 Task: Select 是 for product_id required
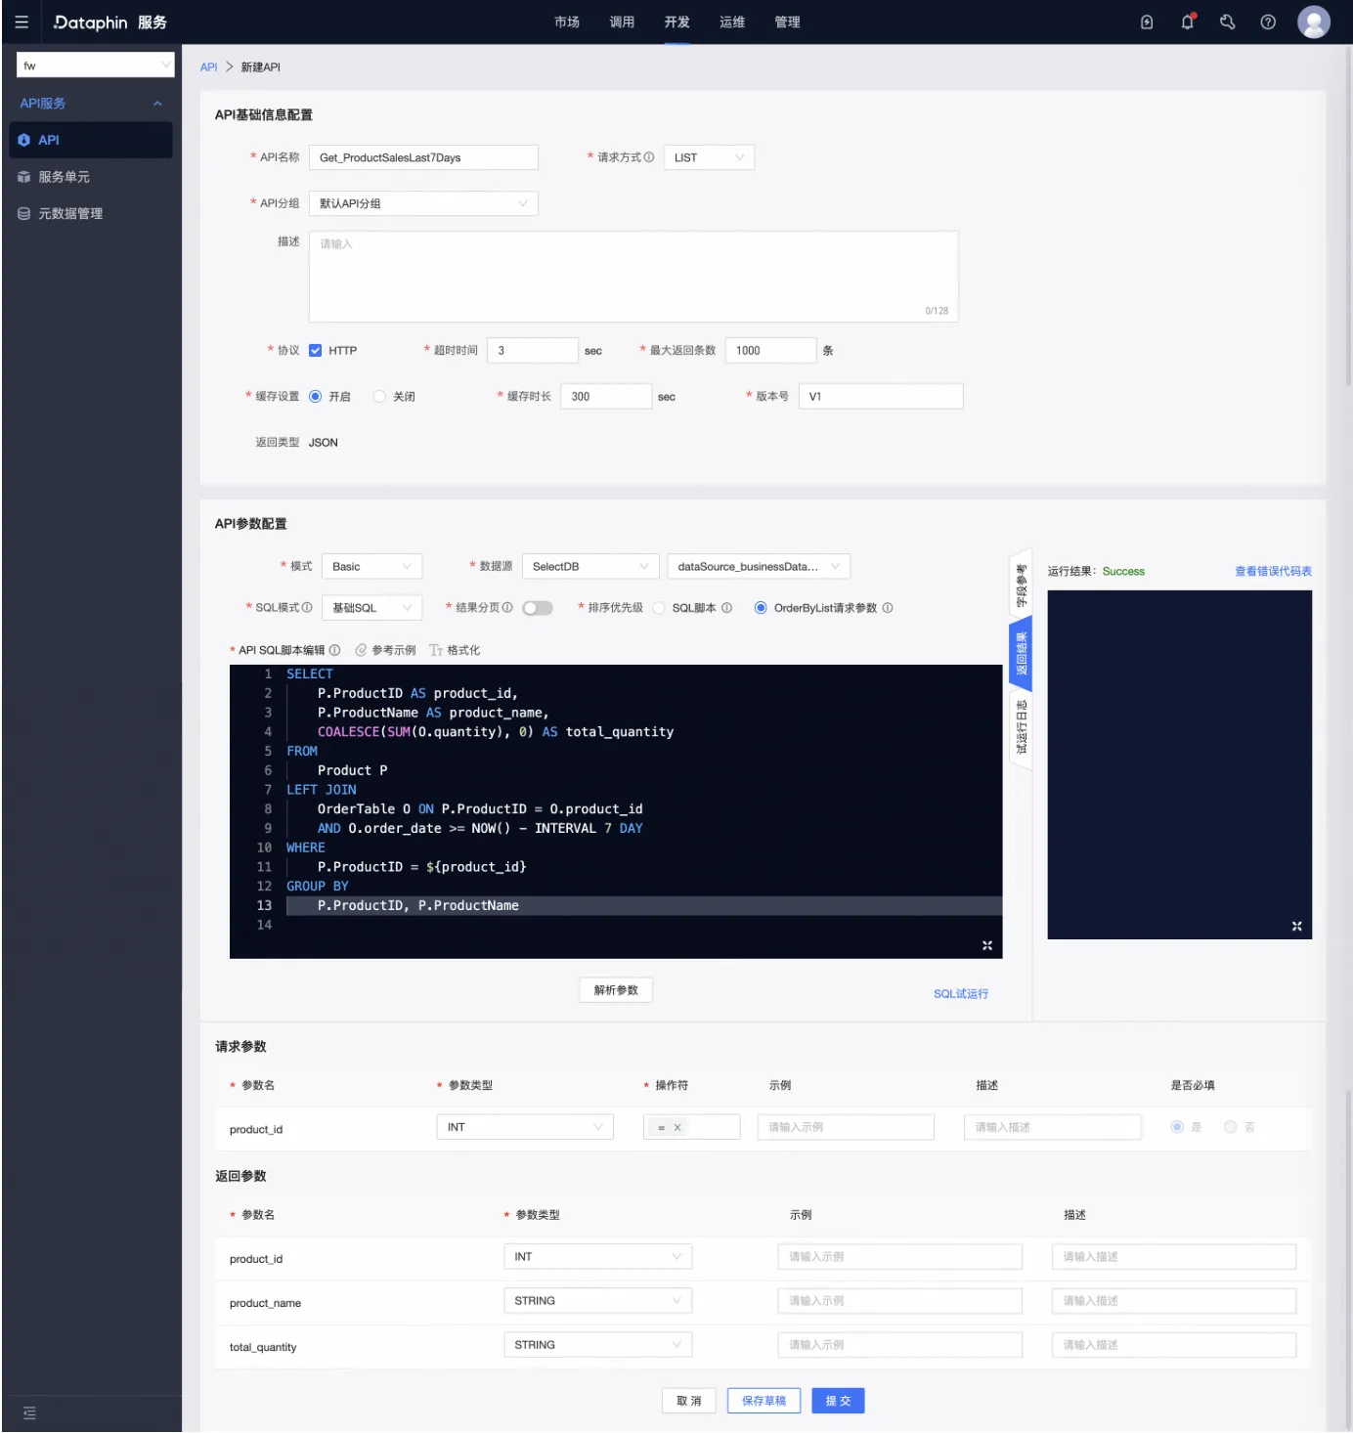[x=1177, y=1127]
